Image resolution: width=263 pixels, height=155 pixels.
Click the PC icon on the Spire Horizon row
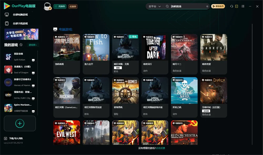[33, 112]
